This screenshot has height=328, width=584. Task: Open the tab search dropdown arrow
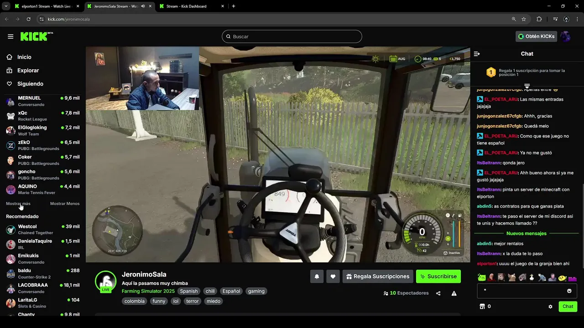click(6, 6)
